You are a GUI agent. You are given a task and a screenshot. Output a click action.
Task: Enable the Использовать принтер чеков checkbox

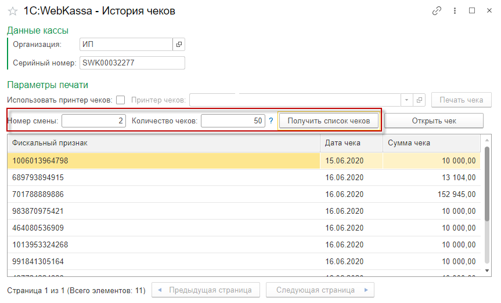[120, 100]
